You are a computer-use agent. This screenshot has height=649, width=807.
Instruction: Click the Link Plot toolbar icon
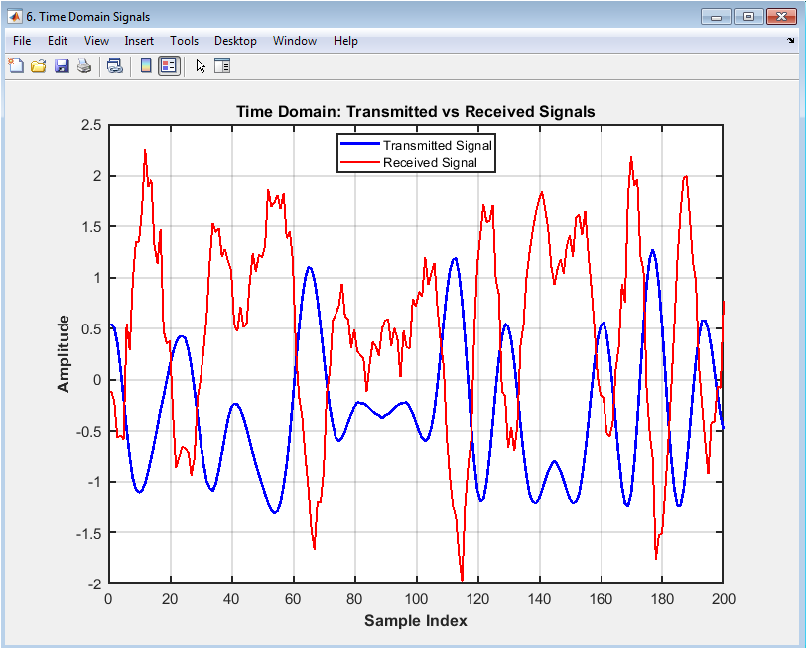115,66
